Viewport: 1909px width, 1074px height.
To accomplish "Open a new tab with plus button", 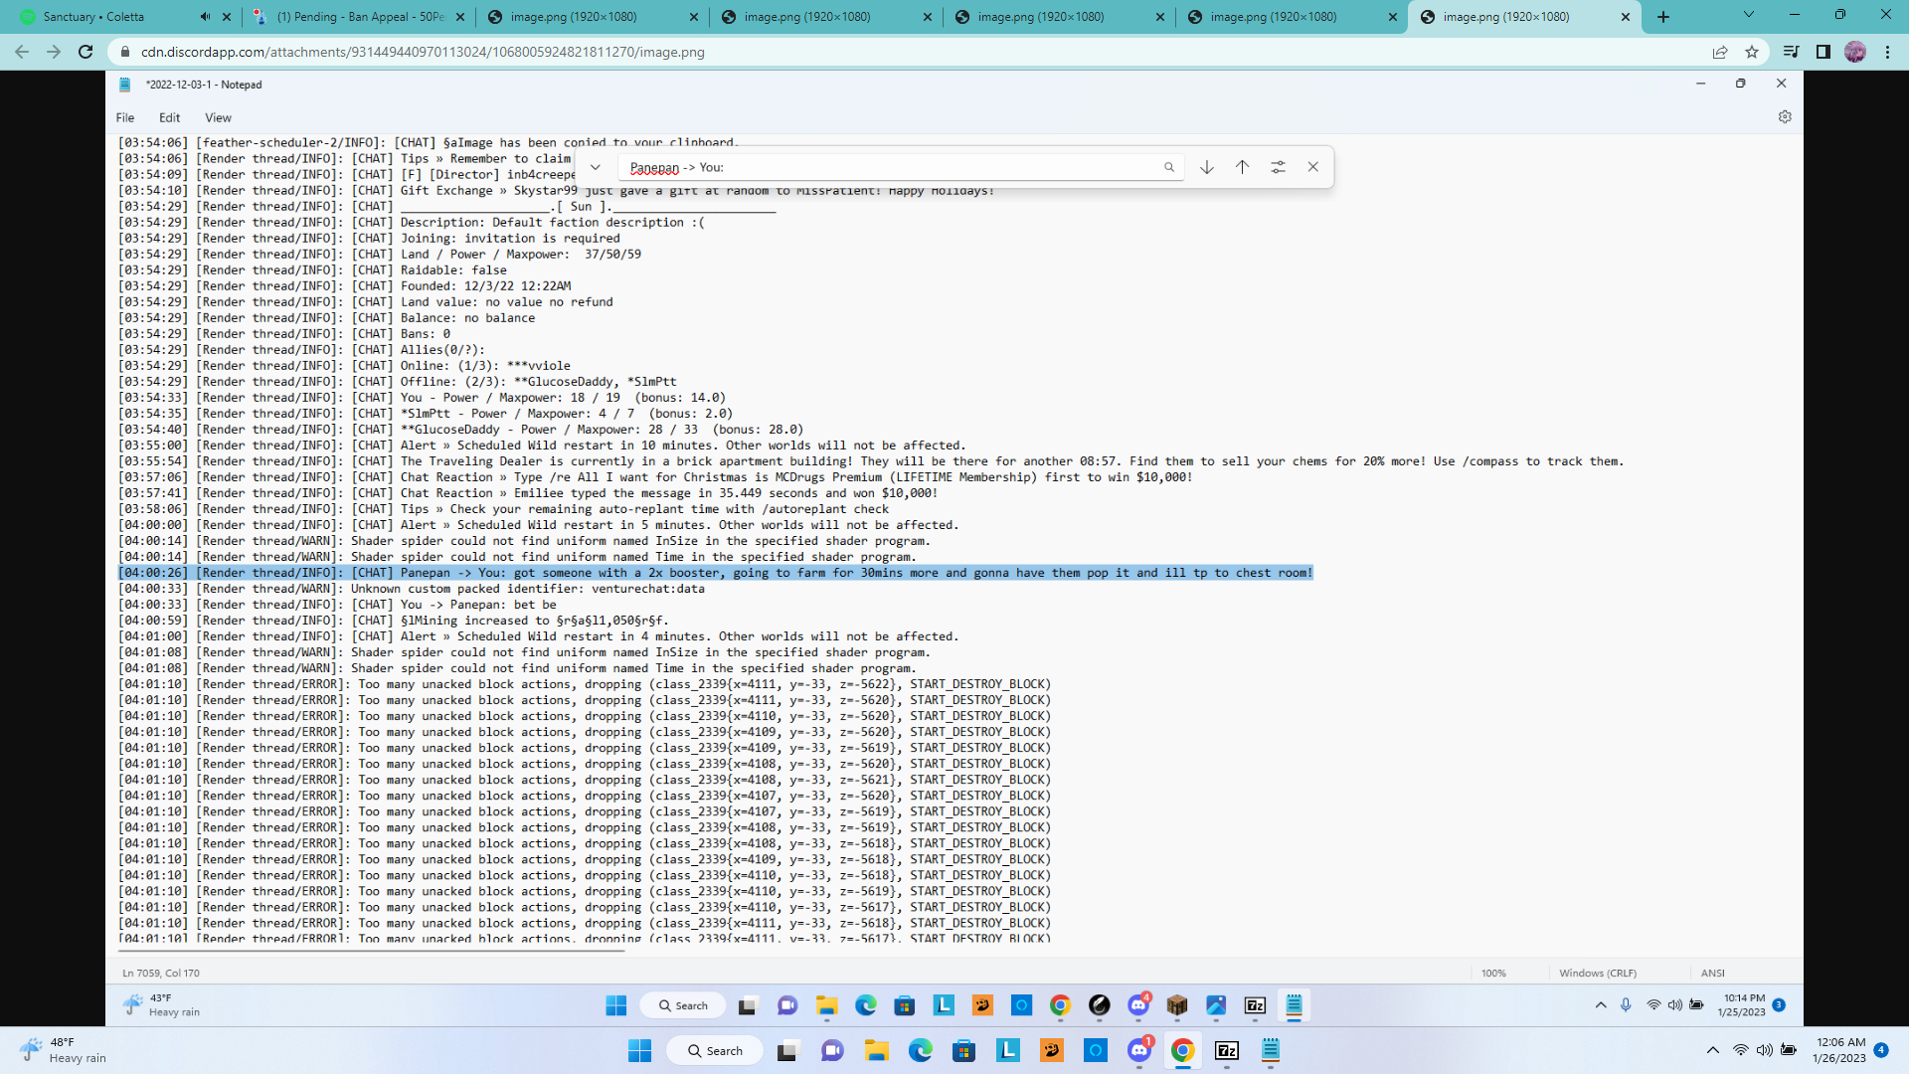I will (1663, 17).
